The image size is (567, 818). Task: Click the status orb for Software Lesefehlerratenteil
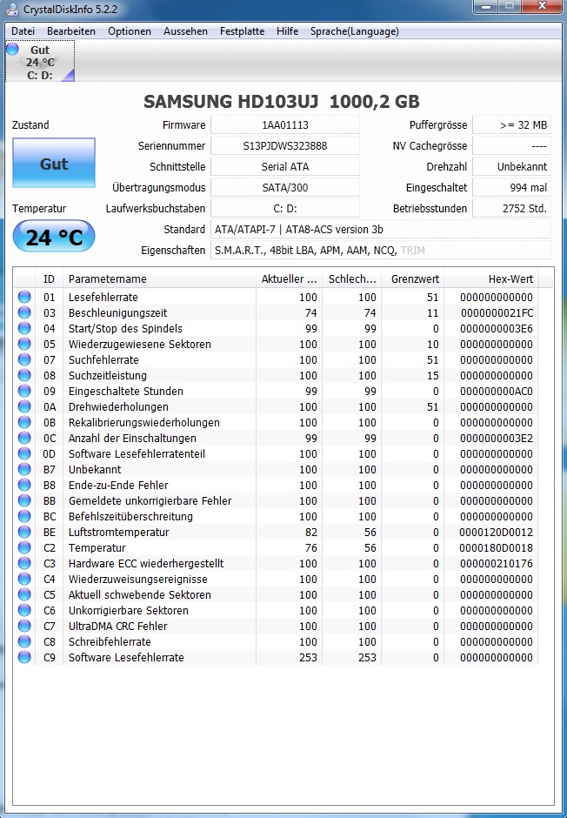[x=24, y=453]
